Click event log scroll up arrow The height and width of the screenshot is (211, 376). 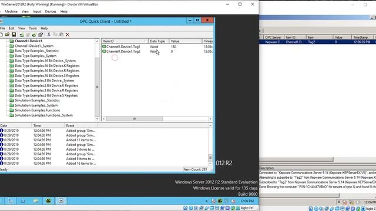coord(210,125)
